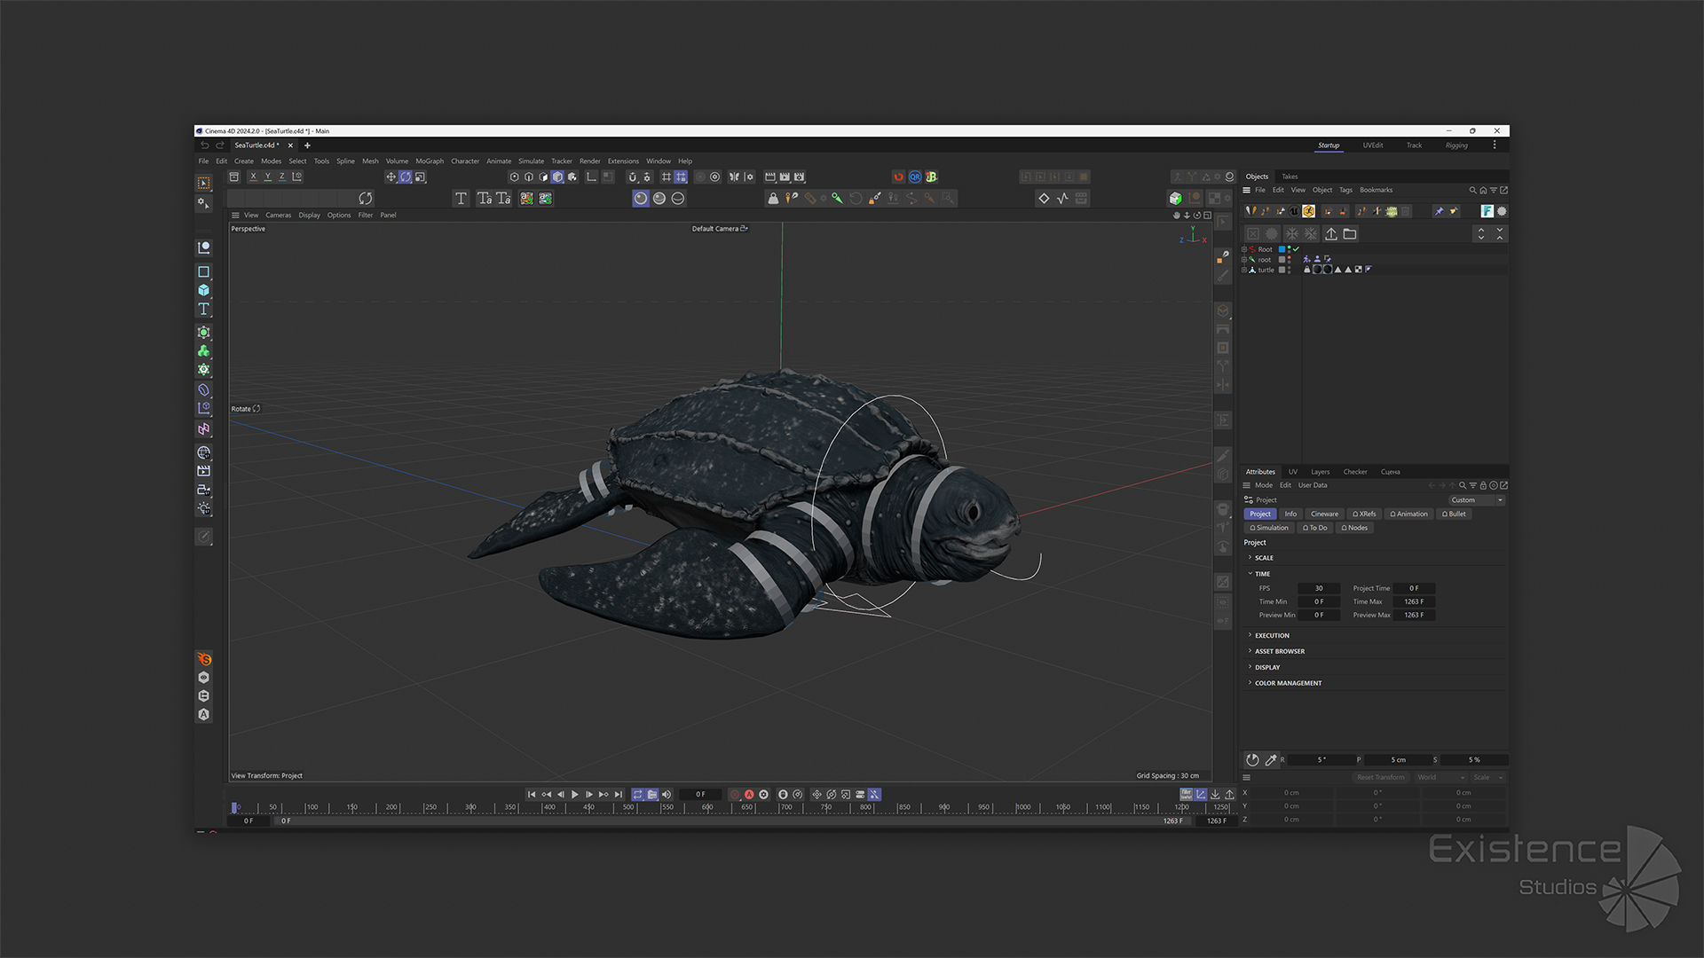
Task: Toggle sound playback speaker icon
Action: (x=667, y=794)
